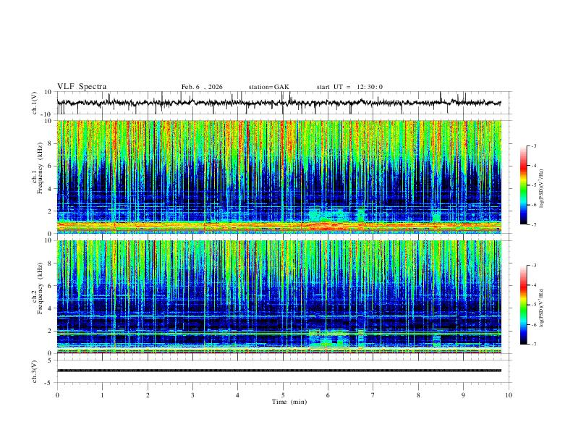Click the ch.2 spectrogram panel
This screenshot has width=573, height=443.
point(279,297)
